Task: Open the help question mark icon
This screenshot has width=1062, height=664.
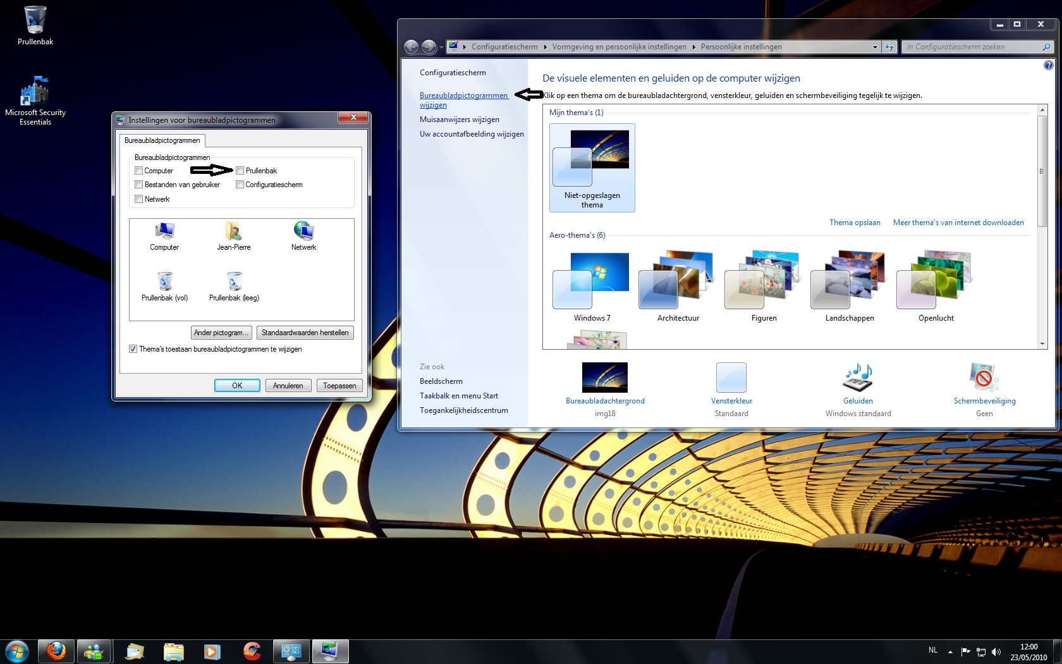Action: (1048, 65)
